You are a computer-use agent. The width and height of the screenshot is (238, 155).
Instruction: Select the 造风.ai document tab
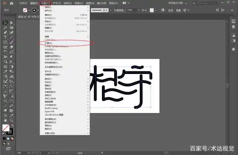tap(28, 17)
